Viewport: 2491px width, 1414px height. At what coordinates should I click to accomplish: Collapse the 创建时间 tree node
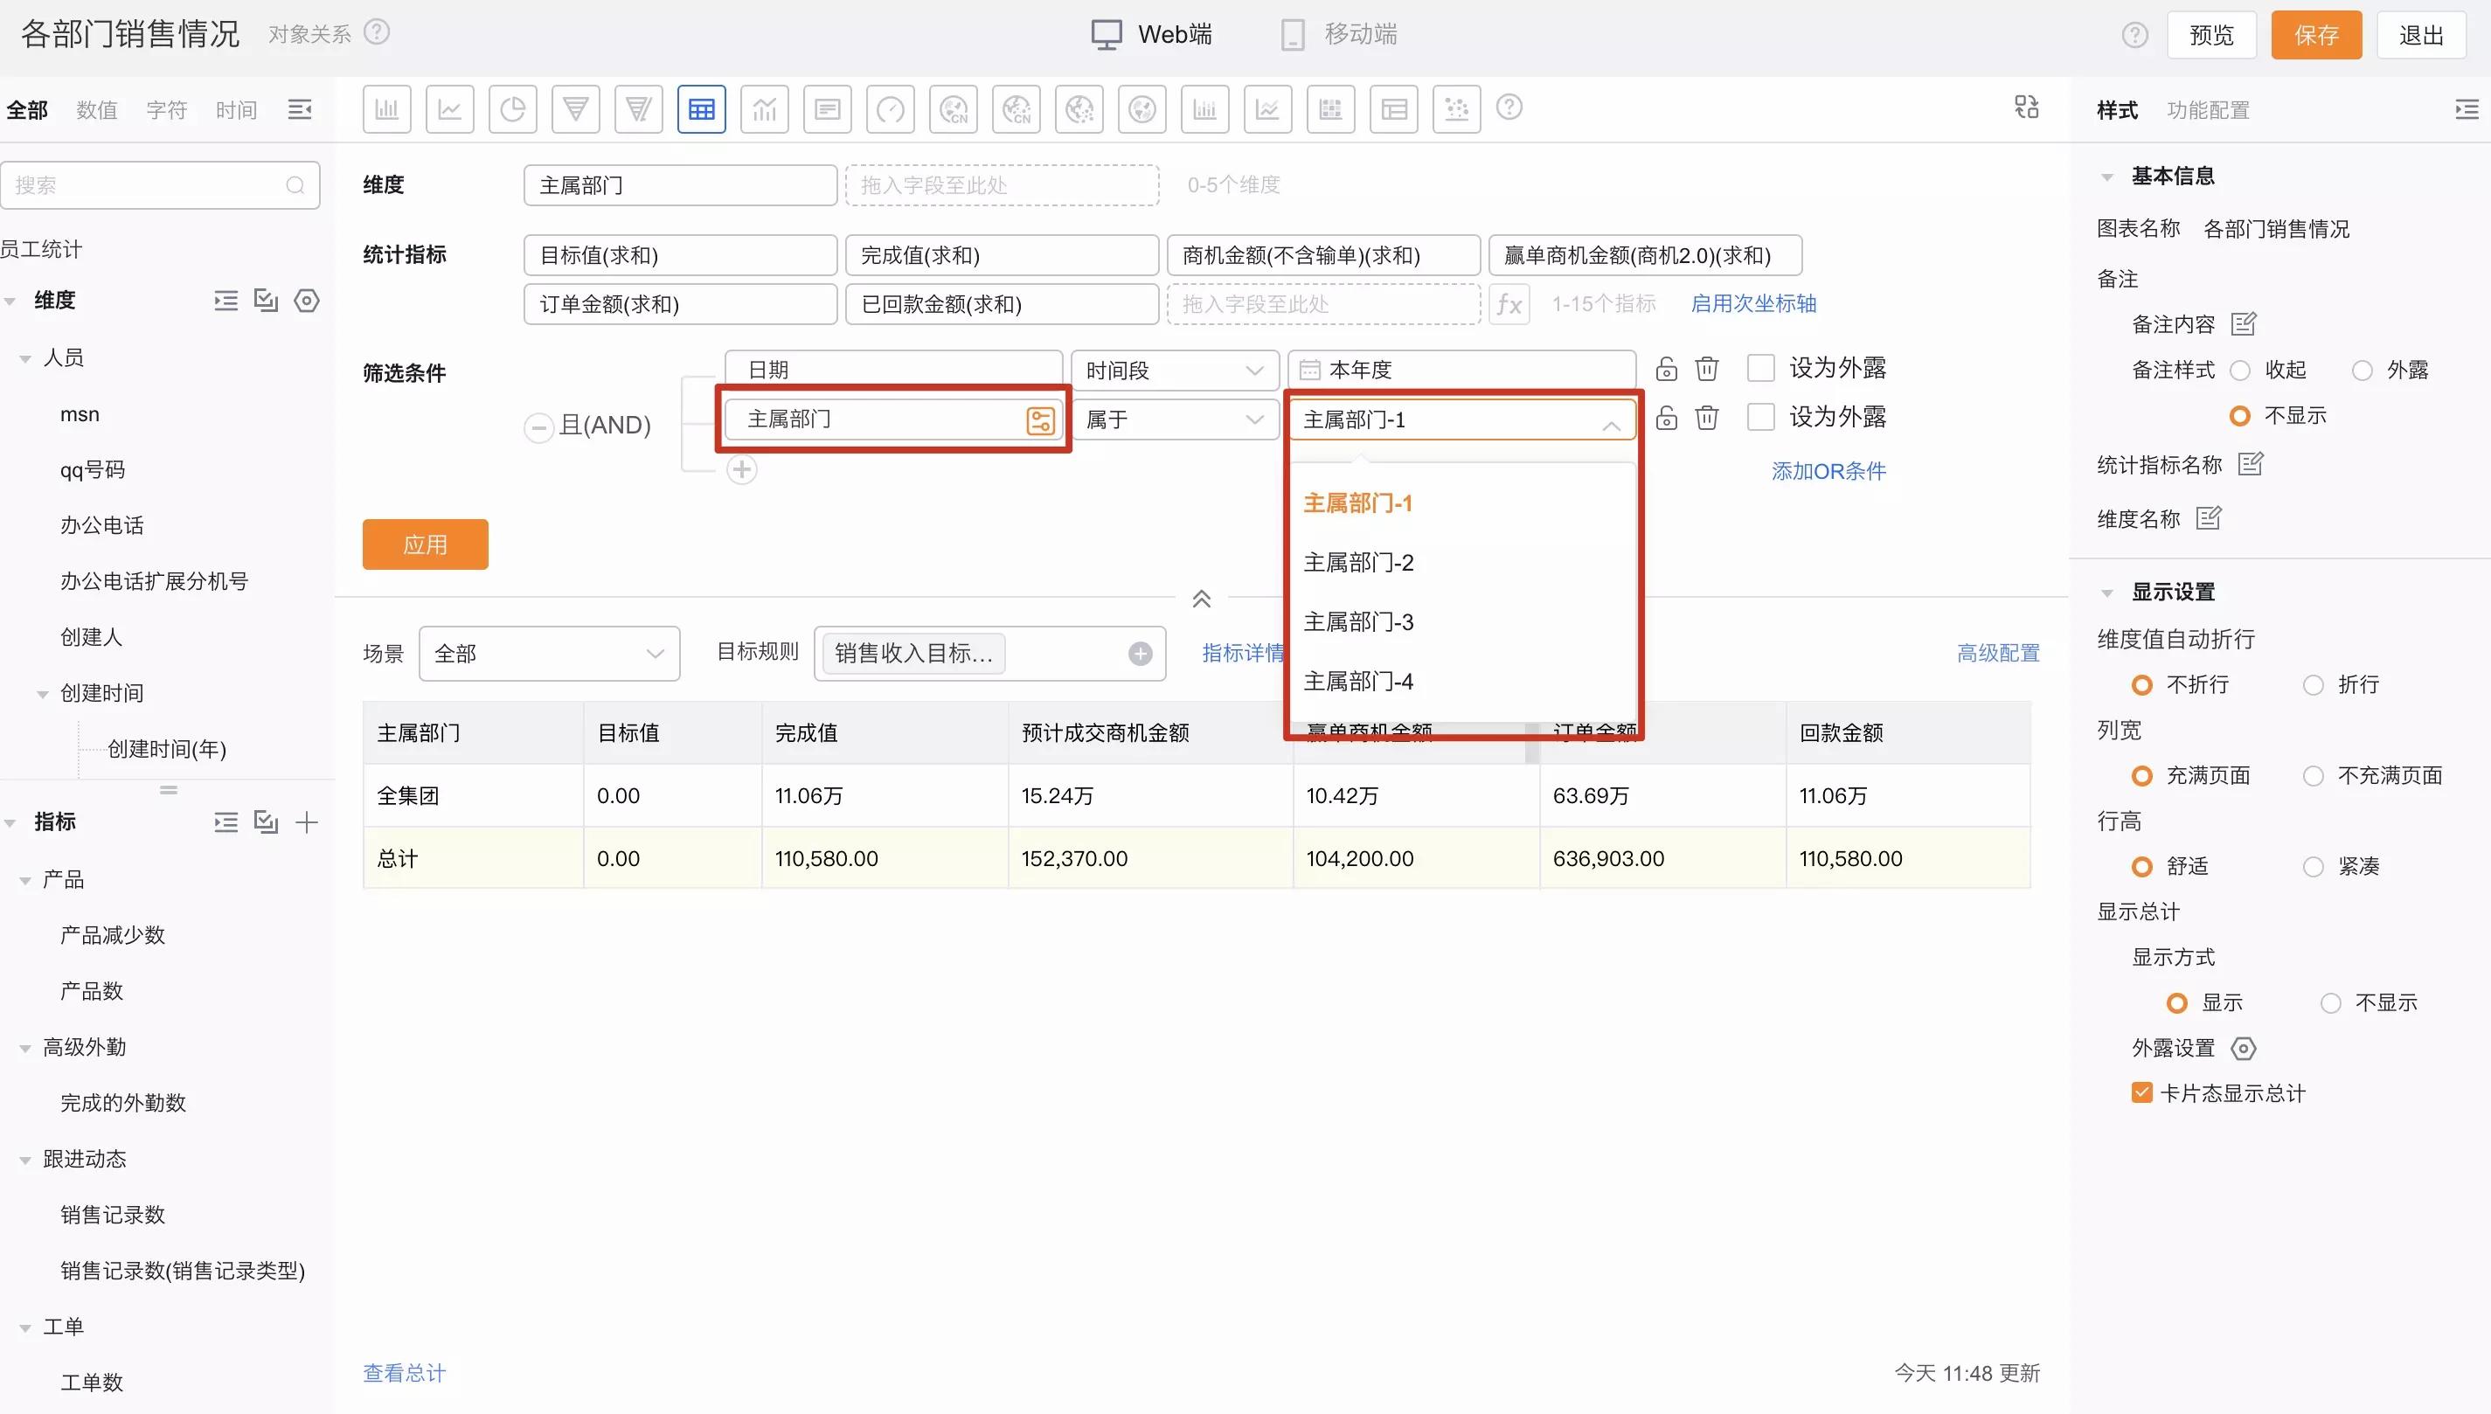click(43, 695)
